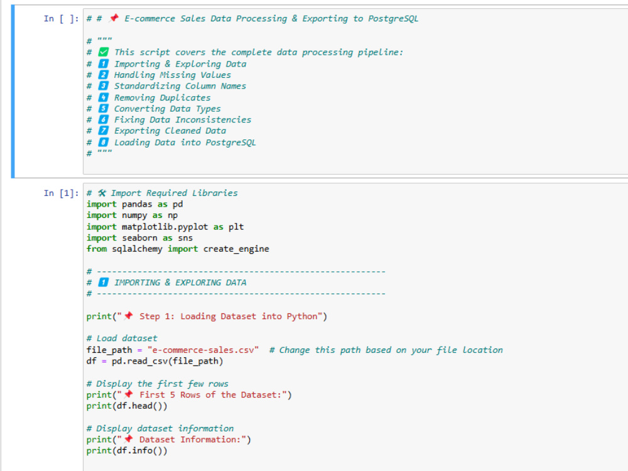628x471 pixels.
Task: Click the In [1] cell prompt
Action: click(62, 193)
